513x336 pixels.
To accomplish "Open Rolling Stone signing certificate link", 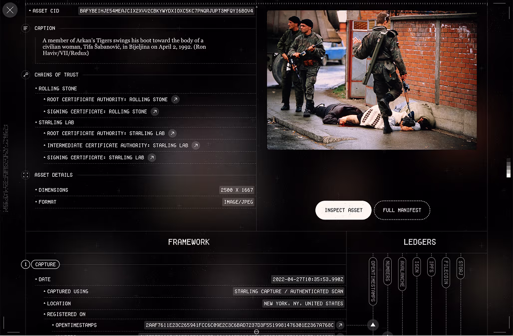I will point(155,112).
